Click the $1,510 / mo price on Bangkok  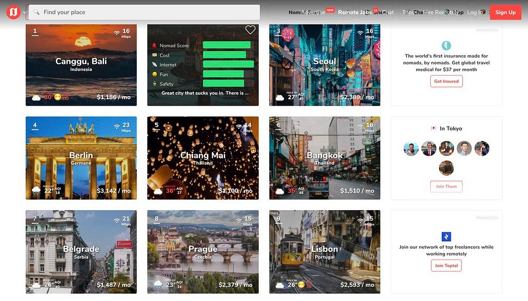357,191
